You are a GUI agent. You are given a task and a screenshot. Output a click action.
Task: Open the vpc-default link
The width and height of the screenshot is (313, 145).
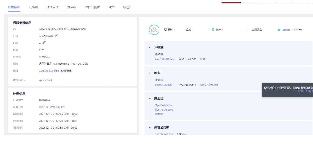click(x=45, y=80)
